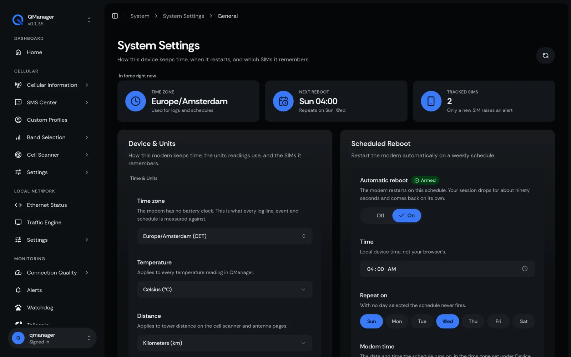Toggle the sidebar panel icon
The image size is (571, 357).
115,16
